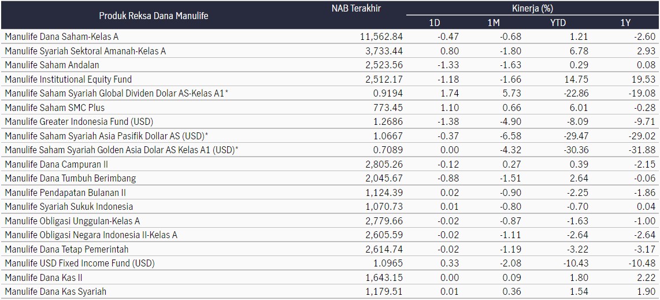The width and height of the screenshot is (660, 300).
Task: Click NAB value 2,523.56
Action: coord(385,65)
